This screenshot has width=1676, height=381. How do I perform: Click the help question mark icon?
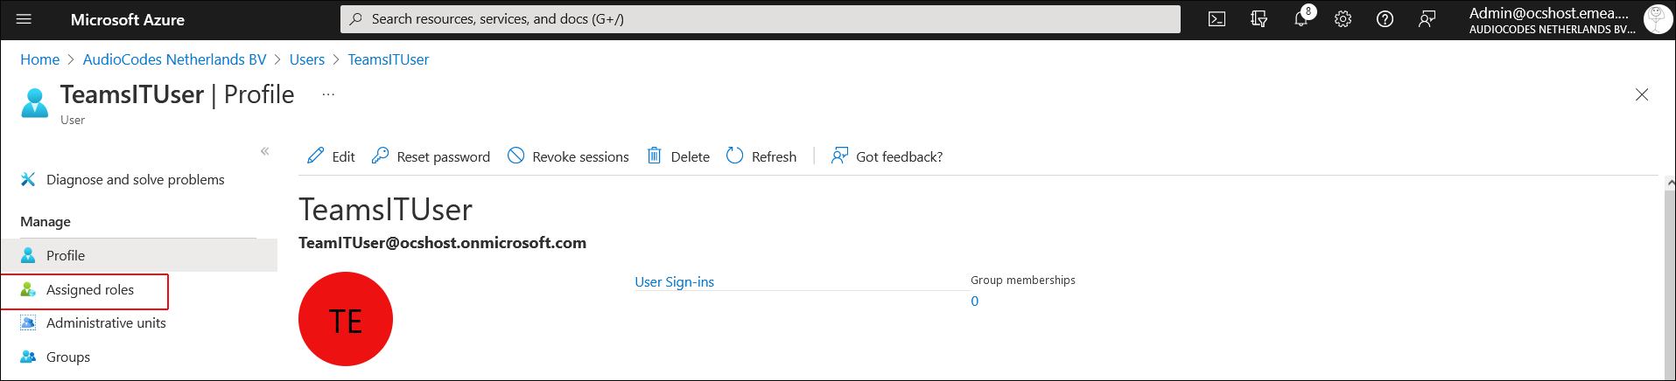[x=1385, y=19]
